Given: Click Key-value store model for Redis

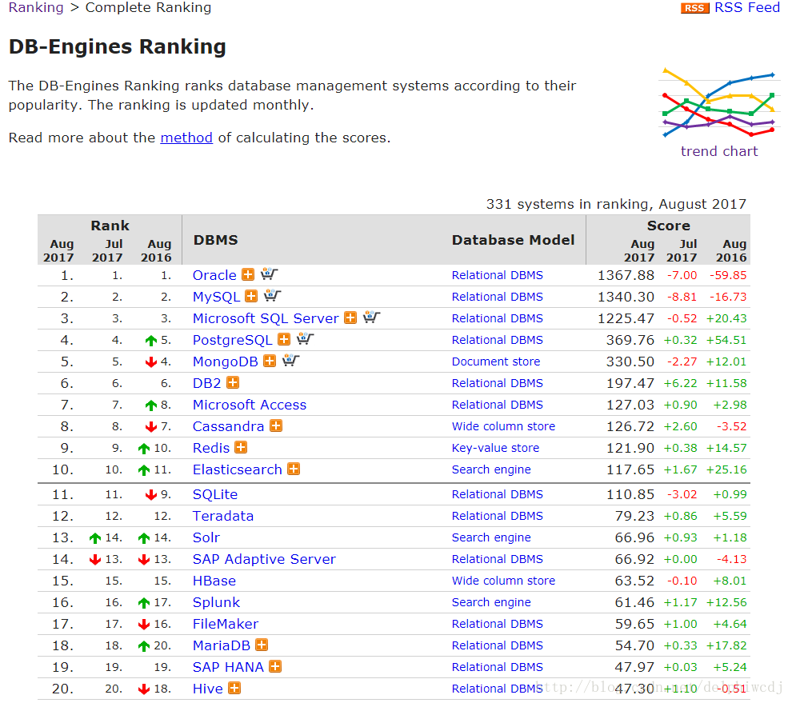Looking at the screenshot, I should (x=495, y=448).
